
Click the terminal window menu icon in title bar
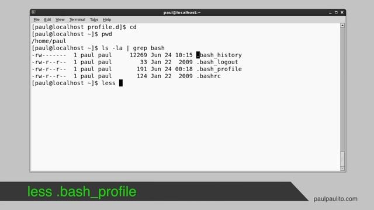[x=34, y=12]
